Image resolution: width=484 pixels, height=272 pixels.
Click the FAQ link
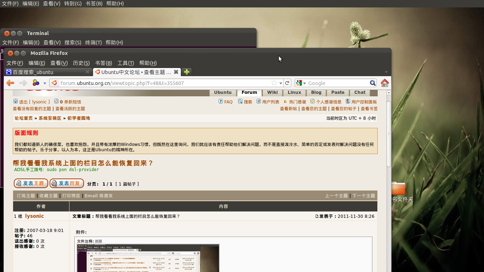point(228,102)
